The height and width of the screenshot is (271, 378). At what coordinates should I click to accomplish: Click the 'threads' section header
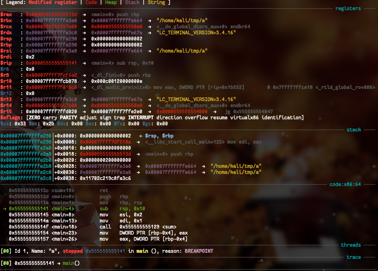click(351, 245)
